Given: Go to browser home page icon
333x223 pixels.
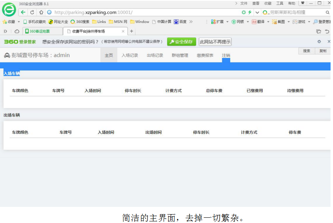Looking at the screenshot, I should pyautogui.click(x=41, y=12).
